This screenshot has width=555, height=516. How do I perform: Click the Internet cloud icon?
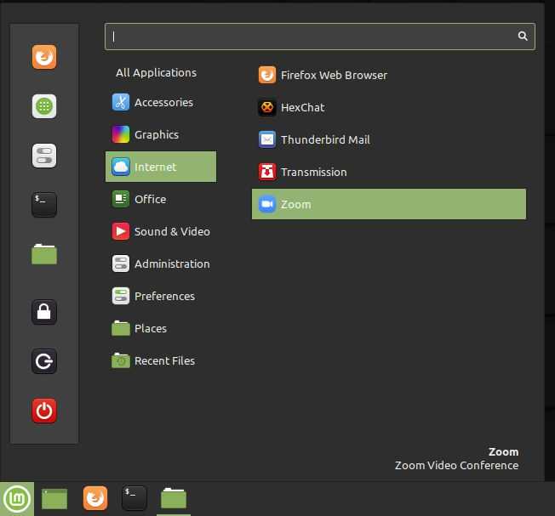[x=121, y=167]
